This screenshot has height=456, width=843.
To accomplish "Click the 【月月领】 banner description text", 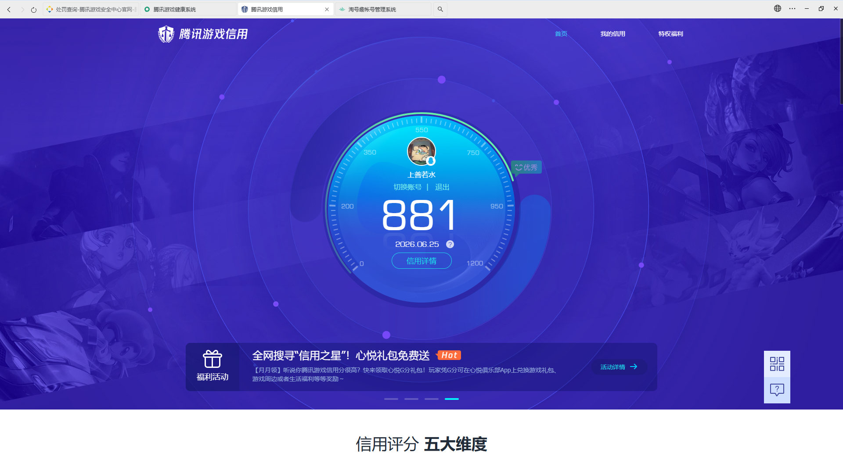I will point(405,374).
